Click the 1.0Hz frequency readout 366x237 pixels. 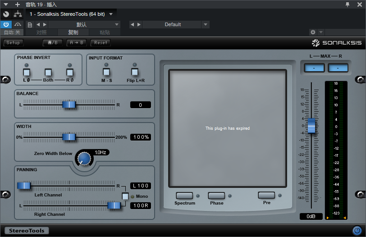pyautogui.click(x=101, y=153)
